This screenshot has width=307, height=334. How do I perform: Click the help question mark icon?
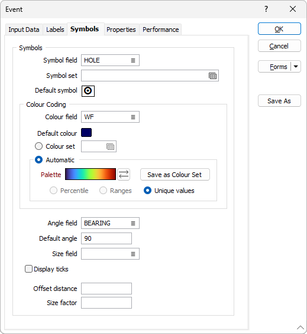pyautogui.click(x=266, y=9)
